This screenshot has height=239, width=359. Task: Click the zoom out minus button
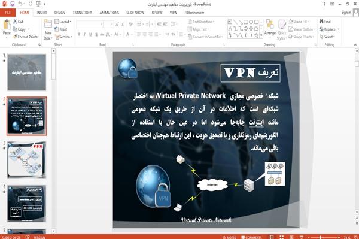pyautogui.click(x=309, y=237)
